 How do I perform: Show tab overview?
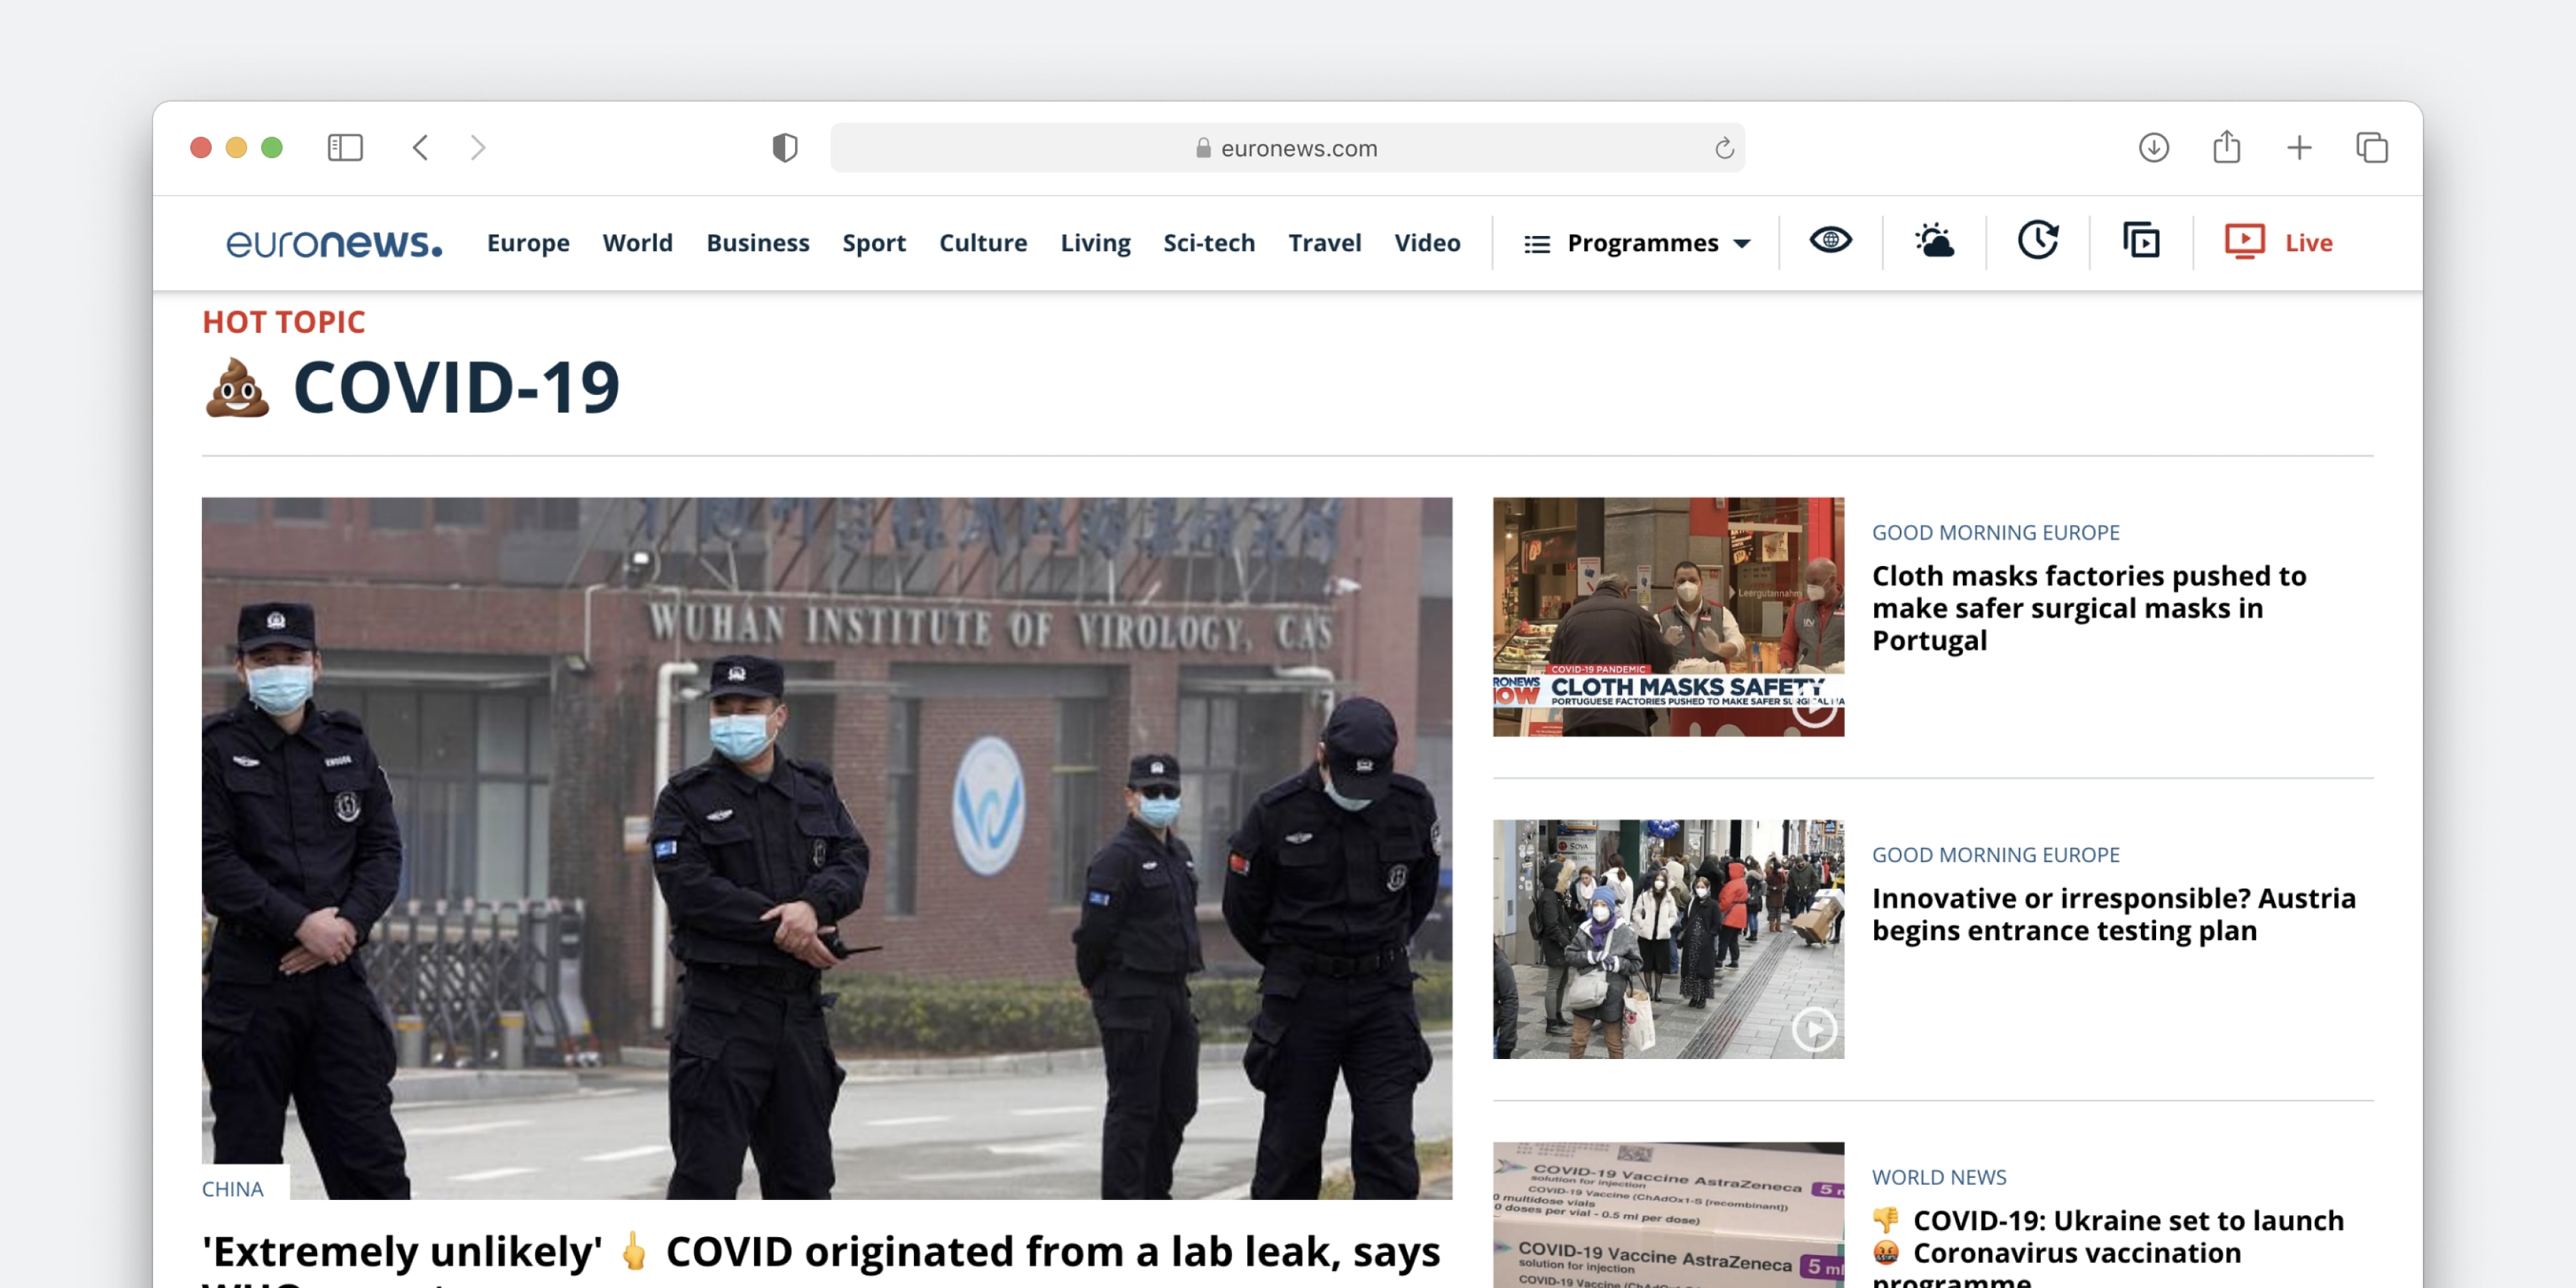pos(2372,148)
